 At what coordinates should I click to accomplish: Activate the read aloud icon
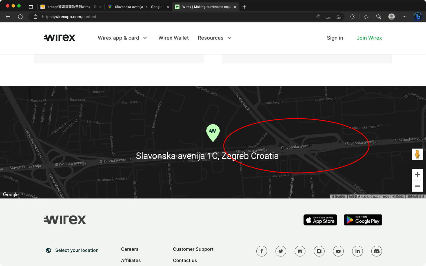pos(318,17)
